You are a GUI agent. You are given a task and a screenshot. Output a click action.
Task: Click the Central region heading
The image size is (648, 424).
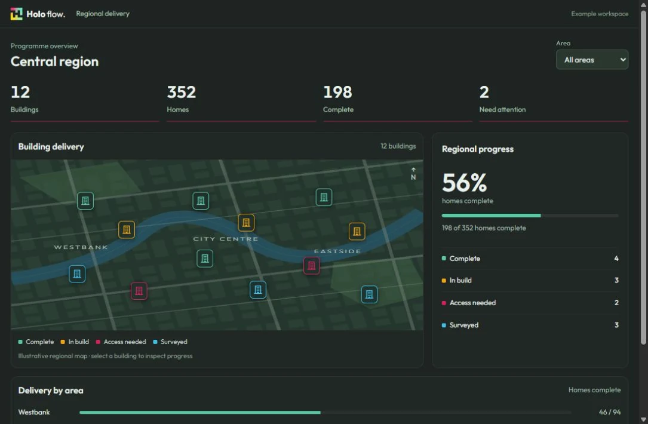pyautogui.click(x=54, y=62)
